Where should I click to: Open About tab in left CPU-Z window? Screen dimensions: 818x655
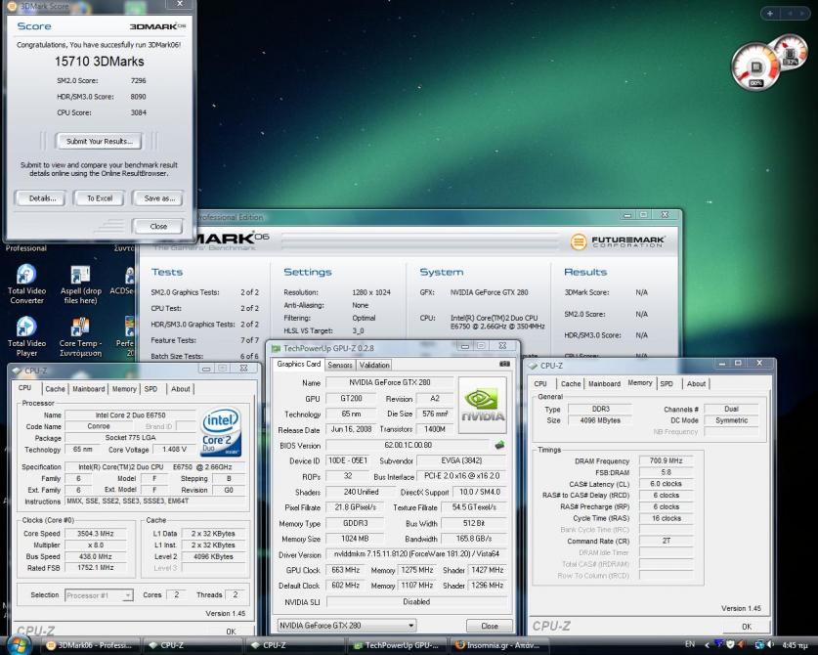[x=181, y=389]
